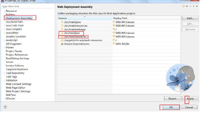Click the Maven Dependencies library icon

pos(62,44)
